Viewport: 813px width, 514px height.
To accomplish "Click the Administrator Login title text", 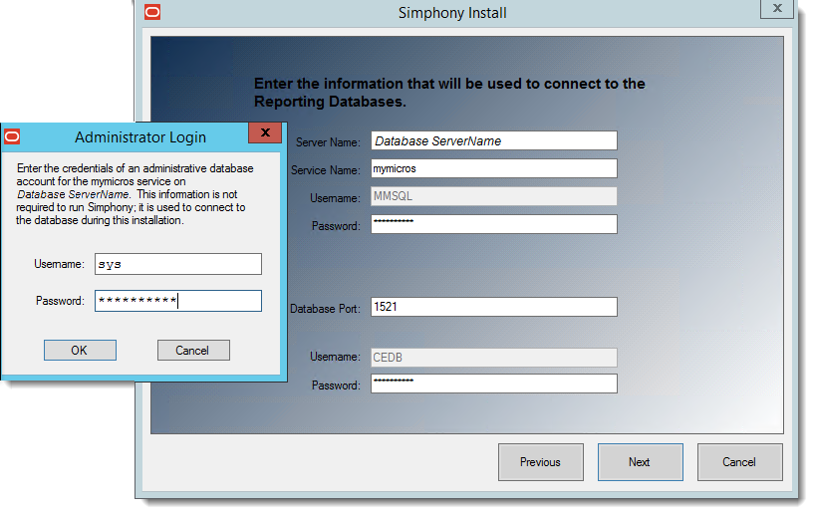I will click(140, 137).
